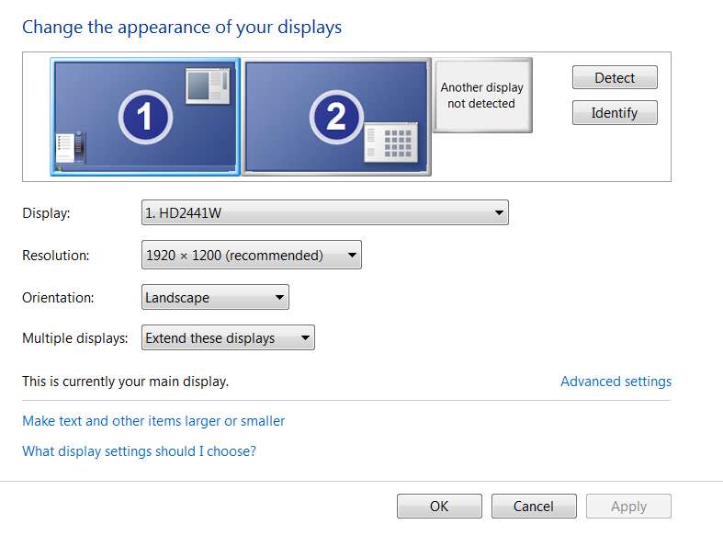Expand the Resolution dropdown
This screenshot has height=547, width=723.
tap(252, 255)
